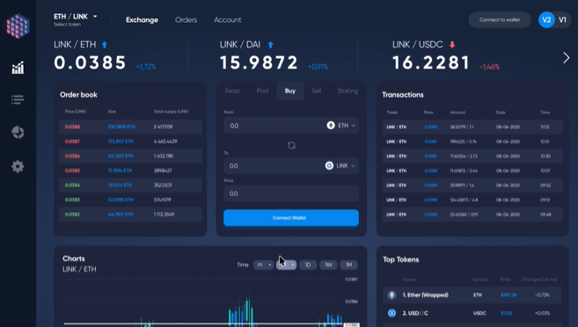
Task: Click the To amount input field
Action: [291, 166]
